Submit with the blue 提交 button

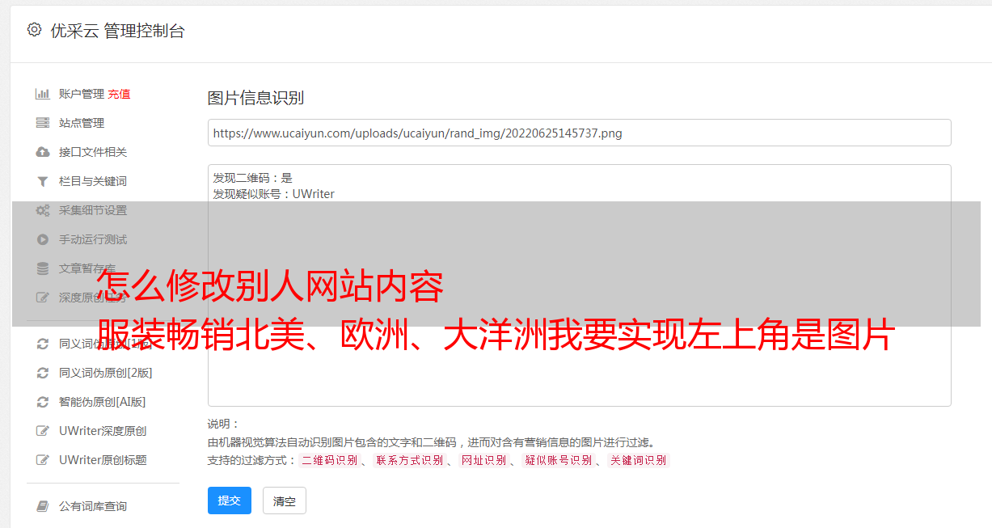point(230,501)
